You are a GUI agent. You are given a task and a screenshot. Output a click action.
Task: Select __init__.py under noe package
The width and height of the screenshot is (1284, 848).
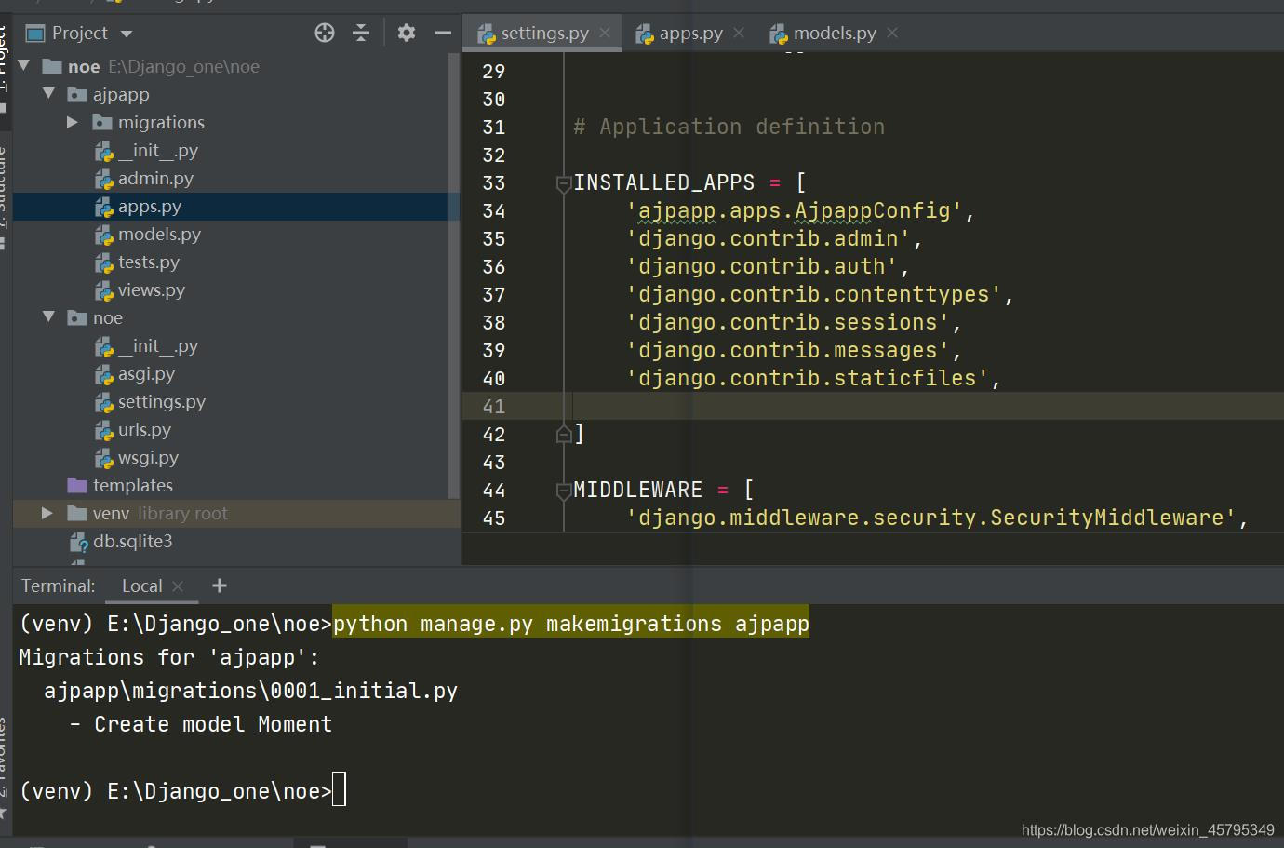point(157,345)
